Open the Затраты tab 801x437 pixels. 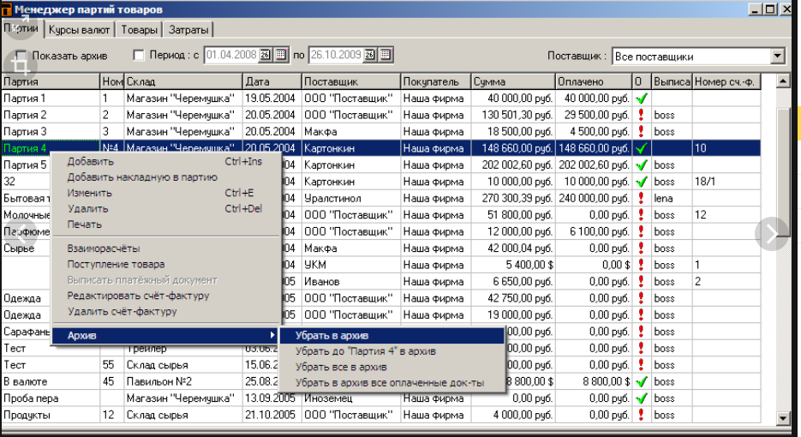[x=188, y=30]
